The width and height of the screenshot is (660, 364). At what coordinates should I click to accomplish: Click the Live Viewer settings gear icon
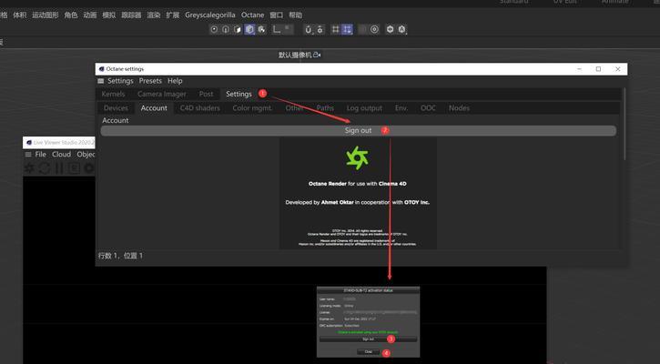coord(89,168)
